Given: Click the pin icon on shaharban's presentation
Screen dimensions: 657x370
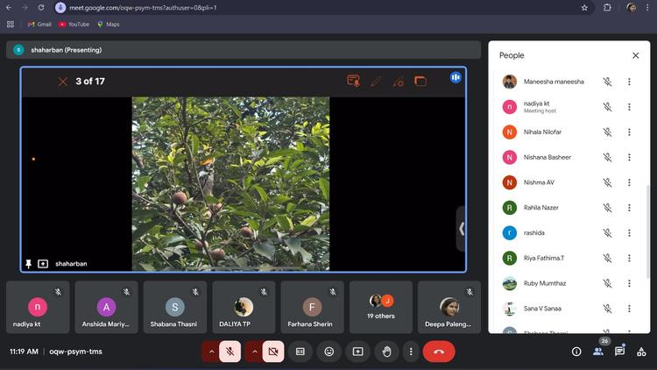Looking at the screenshot, I should coord(29,263).
